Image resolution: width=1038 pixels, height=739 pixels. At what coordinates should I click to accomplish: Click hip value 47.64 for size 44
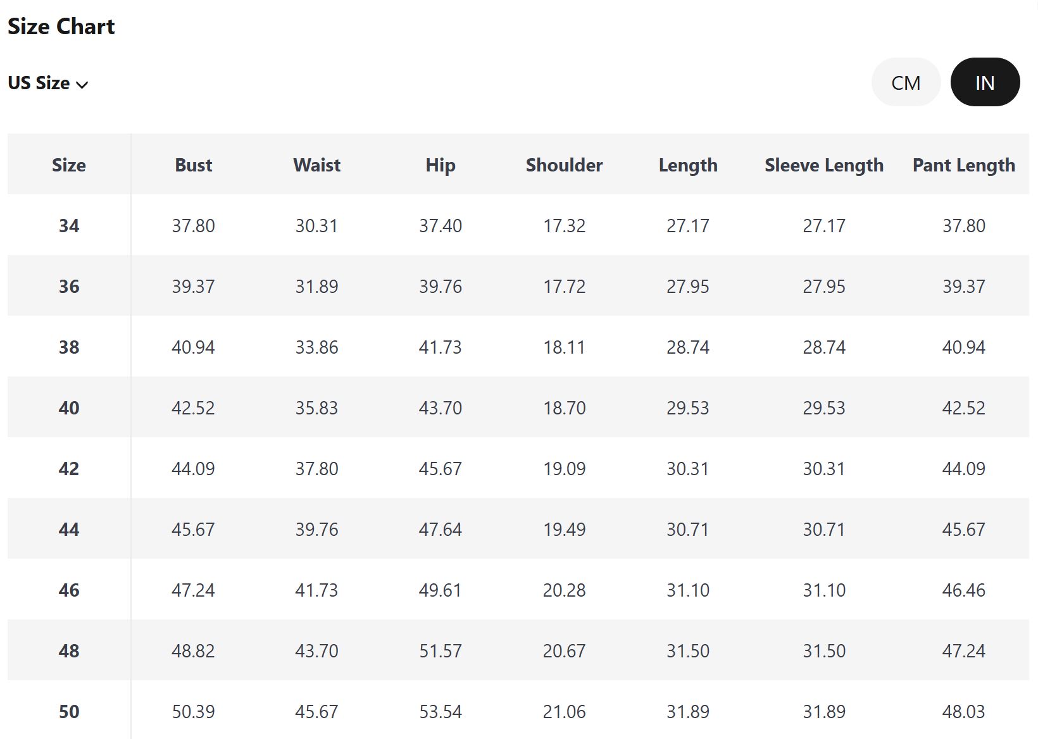440,530
